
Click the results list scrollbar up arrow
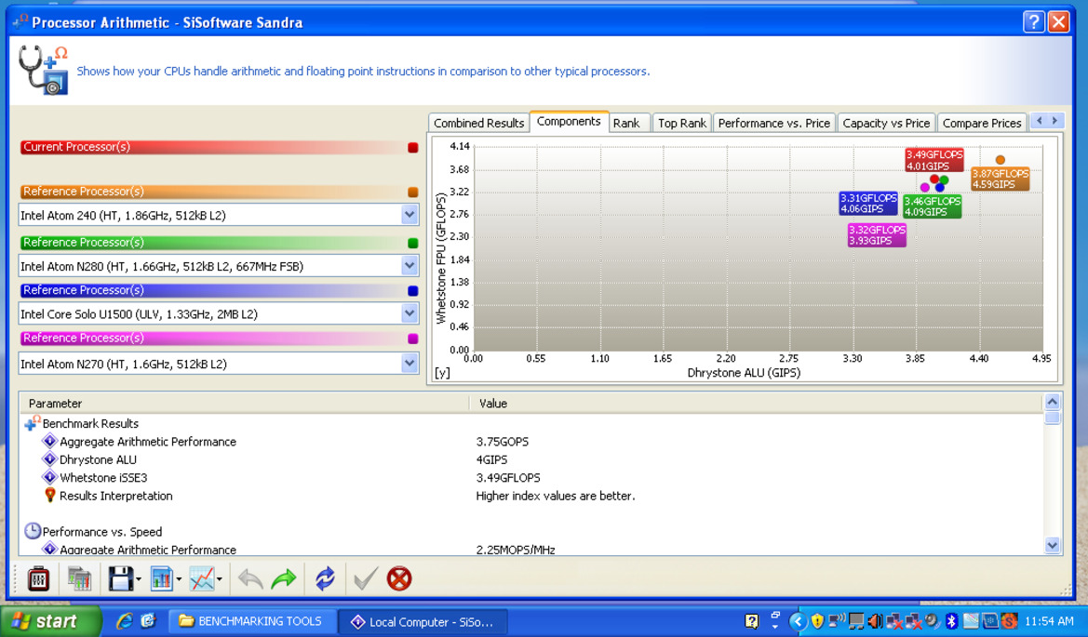[1052, 402]
